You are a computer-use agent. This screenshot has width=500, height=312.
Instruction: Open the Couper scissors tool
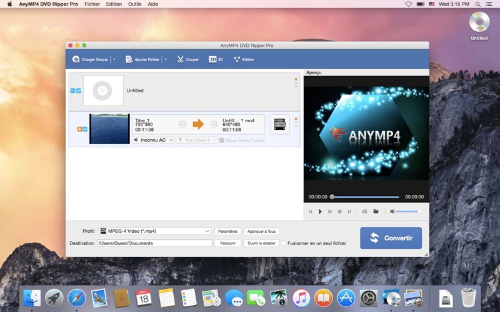(x=188, y=59)
